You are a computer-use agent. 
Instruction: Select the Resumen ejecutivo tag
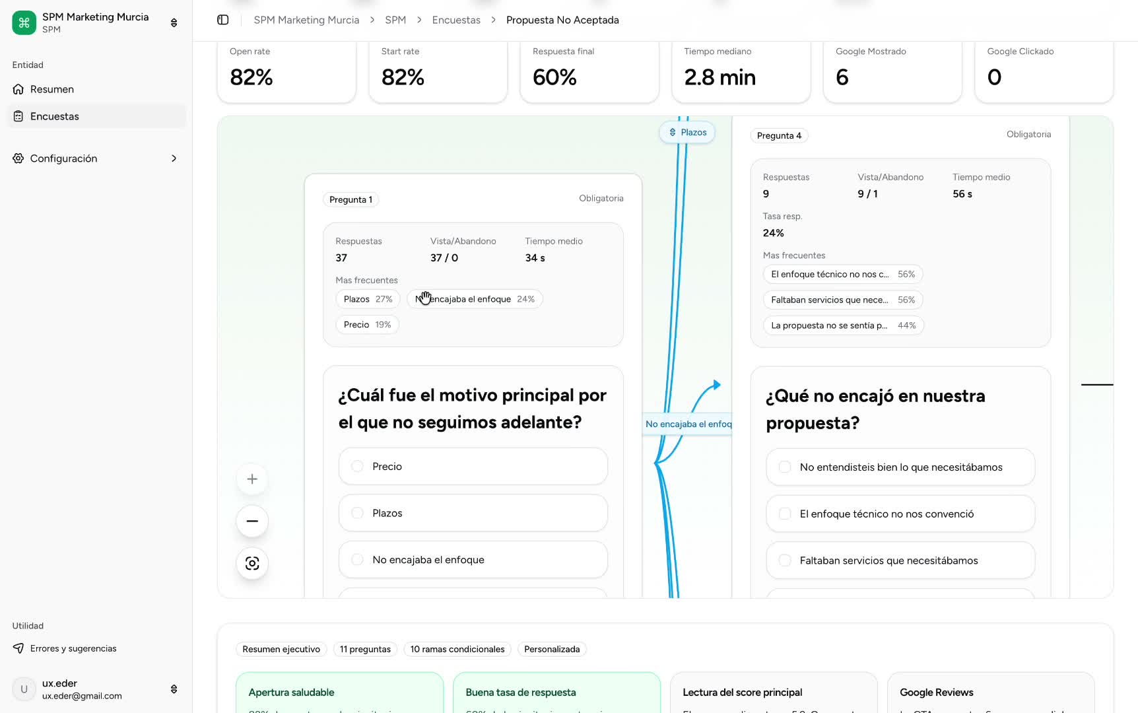point(281,649)
